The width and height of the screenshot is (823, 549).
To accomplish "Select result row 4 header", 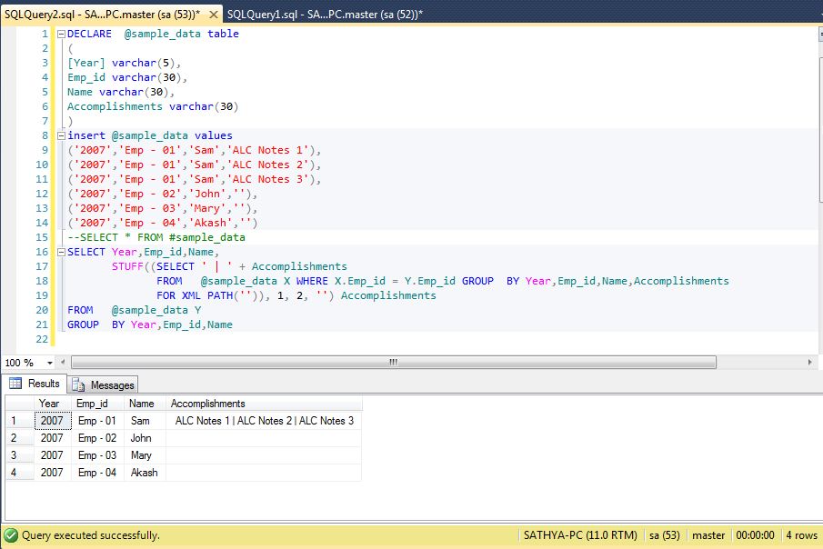I will (x=19, y=473).
